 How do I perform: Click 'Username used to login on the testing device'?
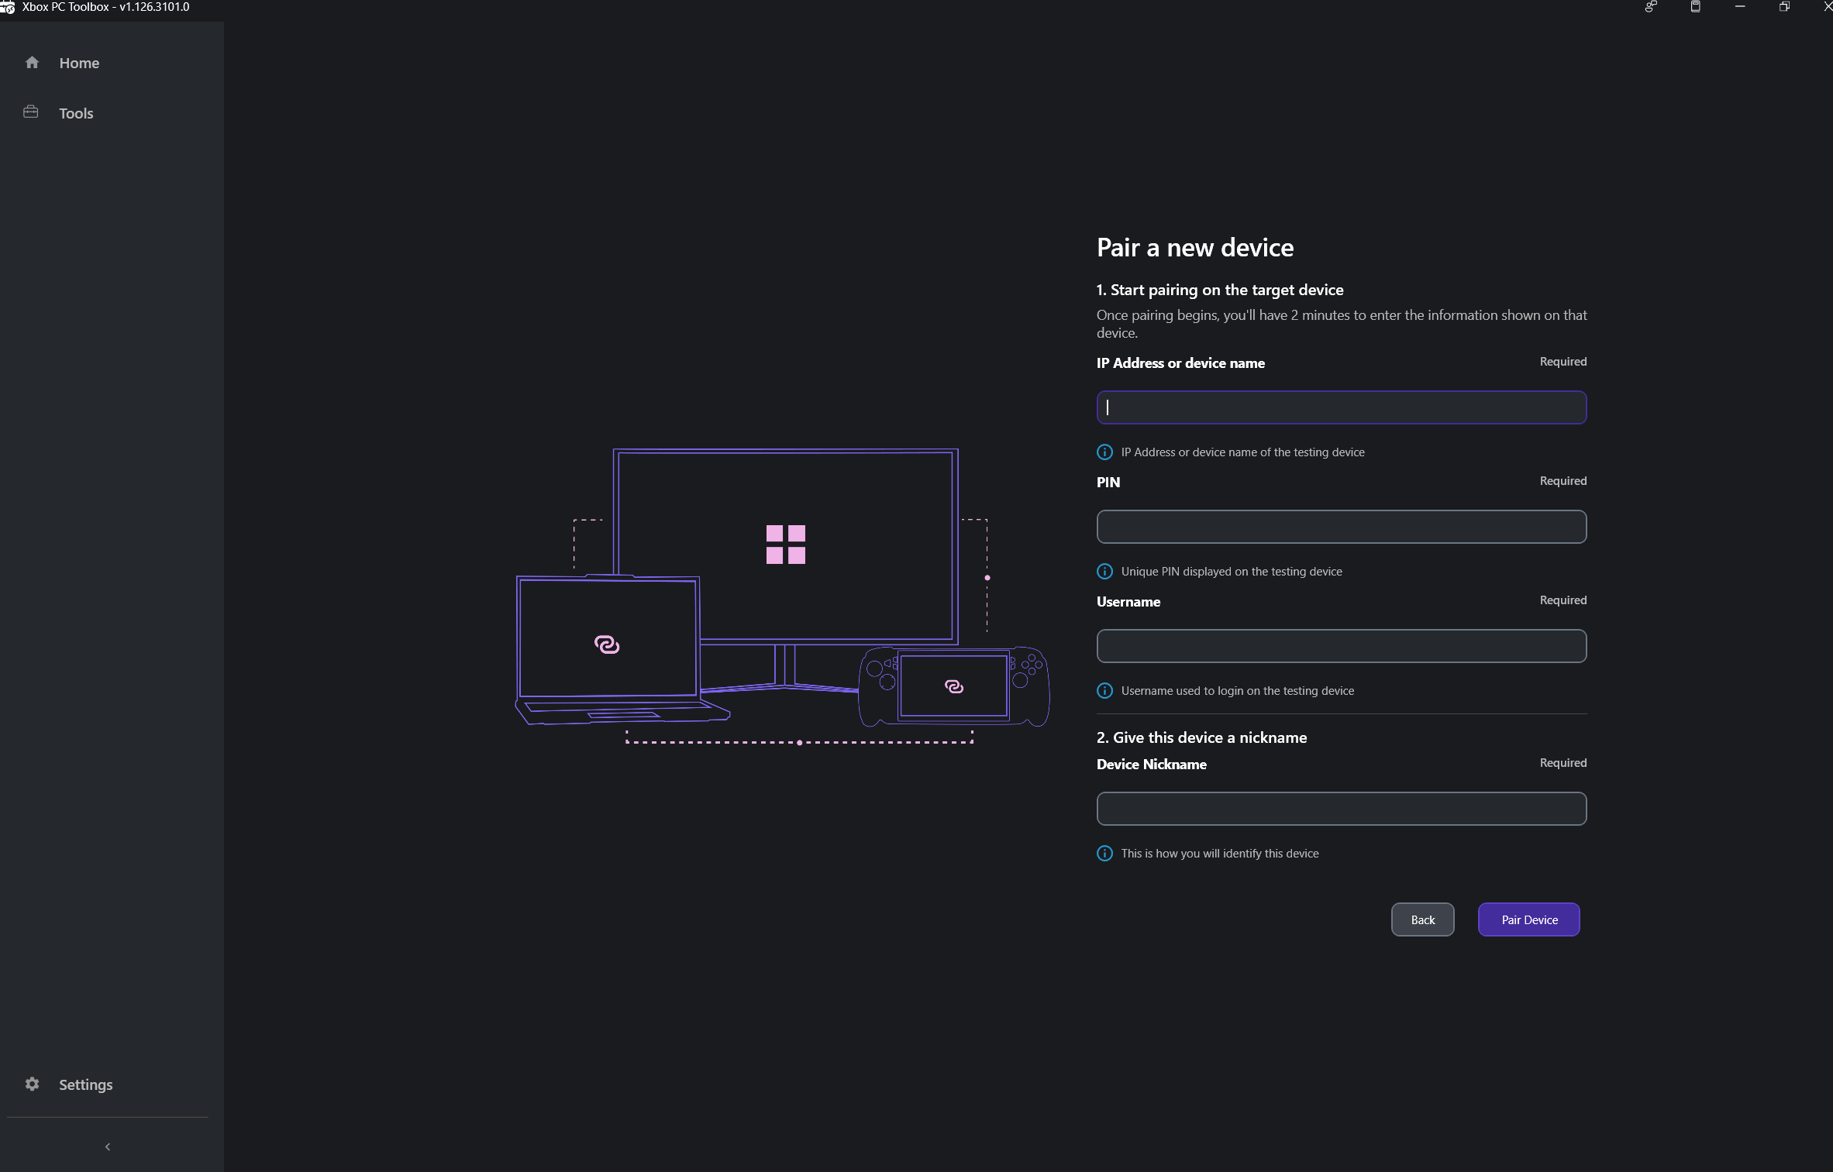pos(1238,691)
